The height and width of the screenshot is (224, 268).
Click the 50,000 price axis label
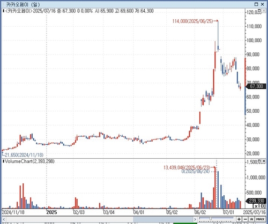pos(253,111)
